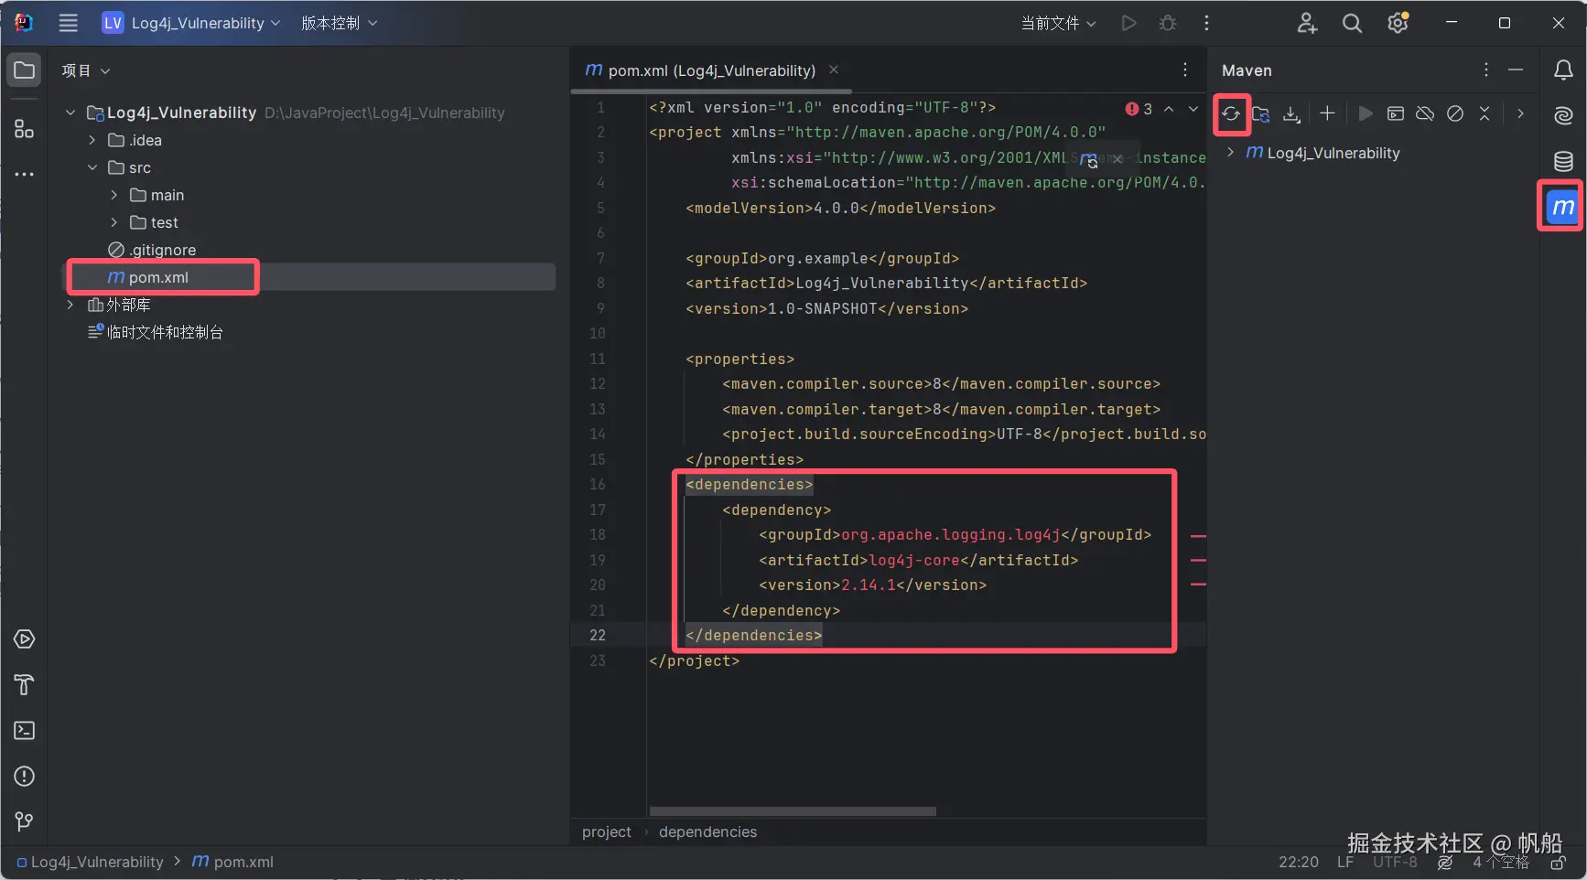This screenshot has height=880, width=1587.
Task: Open the AI Assistant spiral icon
Action: tap(1563, 115)
